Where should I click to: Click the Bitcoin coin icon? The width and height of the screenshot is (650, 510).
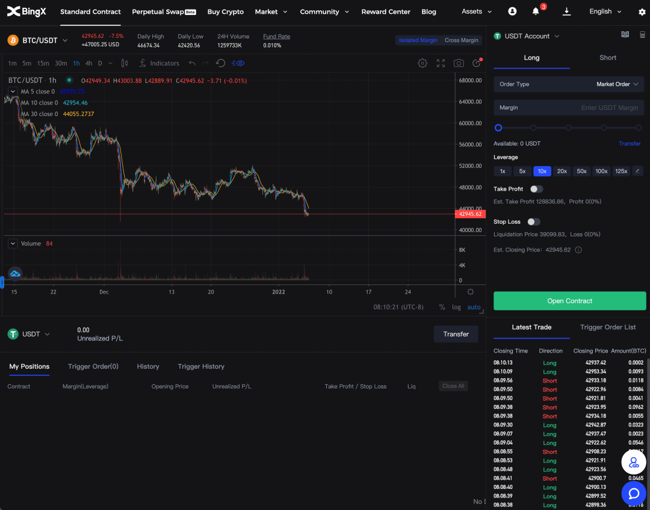pos(13,40)
